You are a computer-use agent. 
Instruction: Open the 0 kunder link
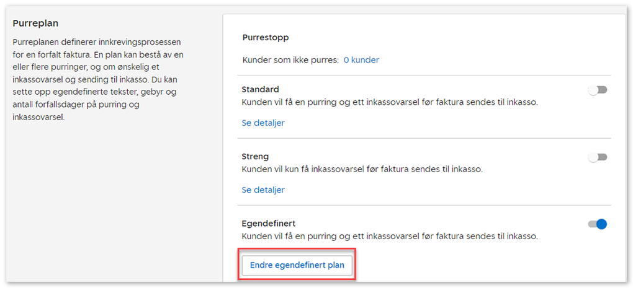coord(361,60)
